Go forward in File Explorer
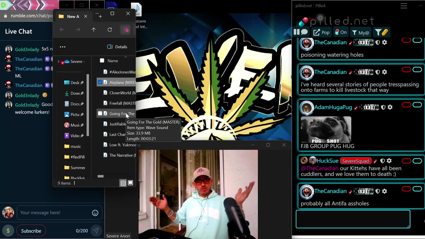 (78, 30)
